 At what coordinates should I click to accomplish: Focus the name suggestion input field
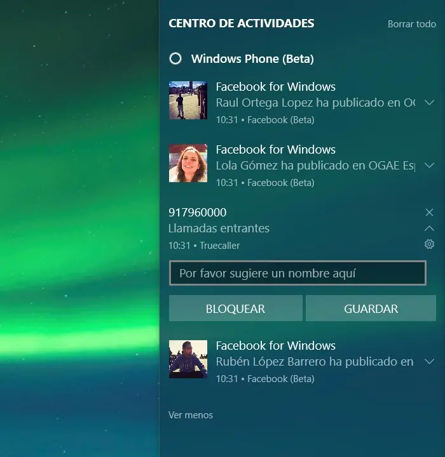pyautogui.click(x=298, y=273)
